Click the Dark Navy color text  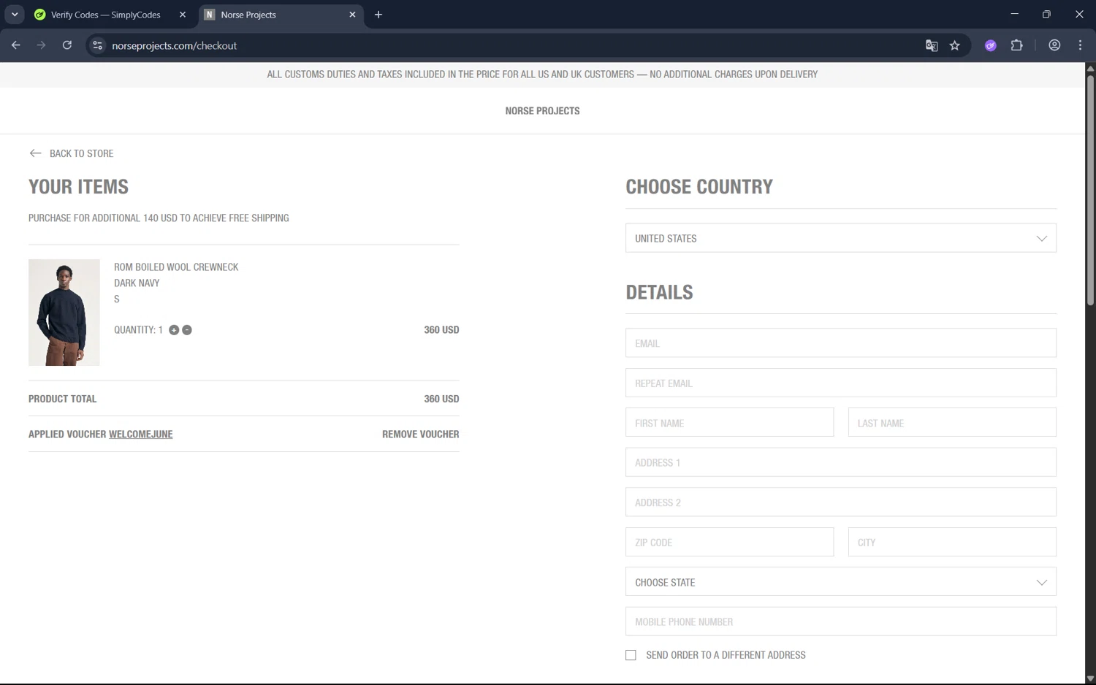click(137, 283)
